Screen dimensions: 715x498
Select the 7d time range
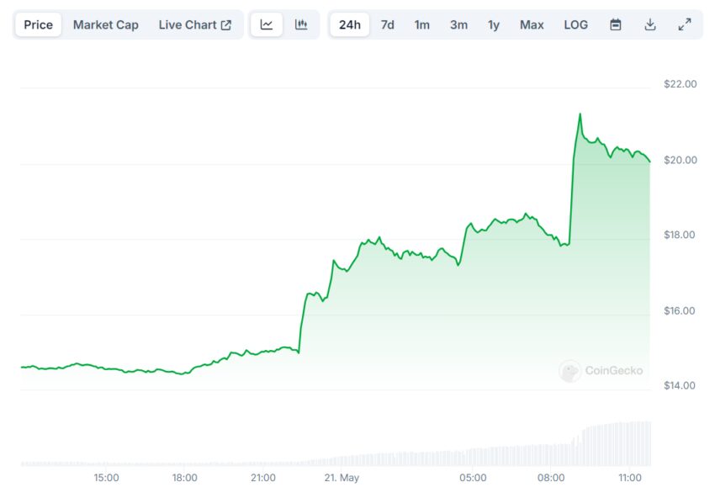[x=387, y=24]
